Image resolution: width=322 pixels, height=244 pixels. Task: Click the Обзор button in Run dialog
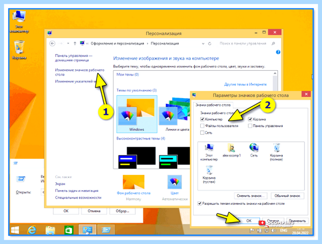tap(122, 211)
